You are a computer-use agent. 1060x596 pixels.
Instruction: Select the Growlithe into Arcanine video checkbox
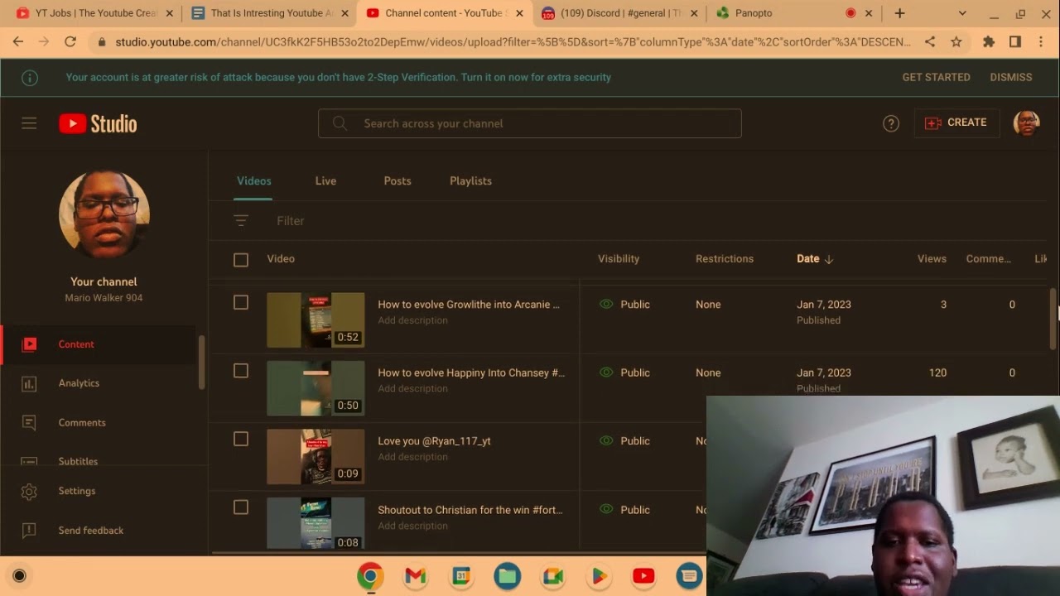[x=241, y=303]
